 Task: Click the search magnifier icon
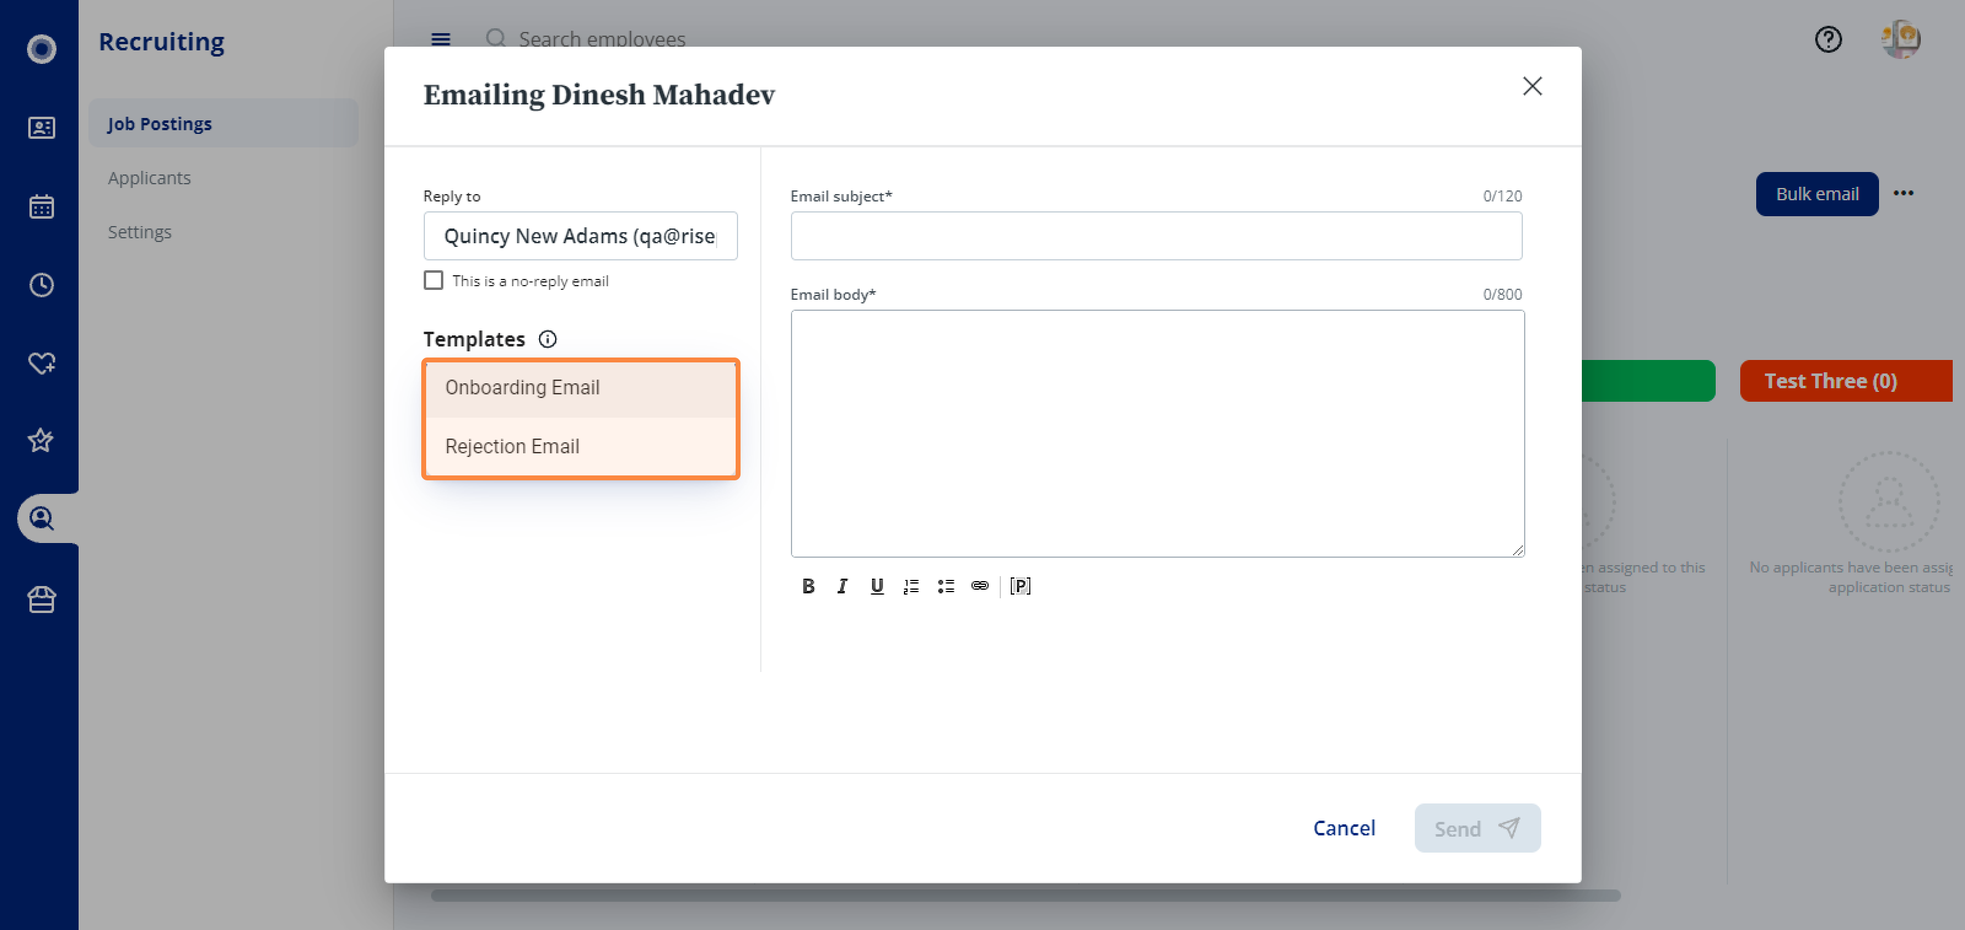(496, 38)
